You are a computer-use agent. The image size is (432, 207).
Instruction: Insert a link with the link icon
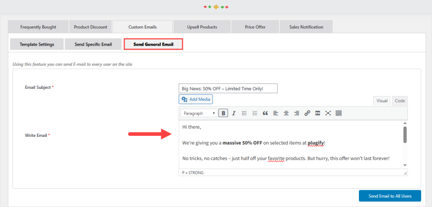pos(307,113)
